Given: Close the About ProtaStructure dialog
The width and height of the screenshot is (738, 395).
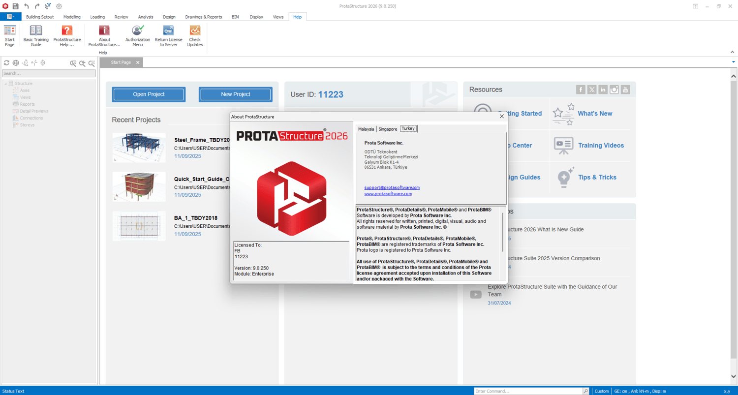Looking at the screenshot, I should [x=502, y=117].
